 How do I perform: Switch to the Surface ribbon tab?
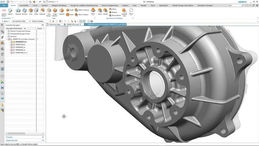45,5
